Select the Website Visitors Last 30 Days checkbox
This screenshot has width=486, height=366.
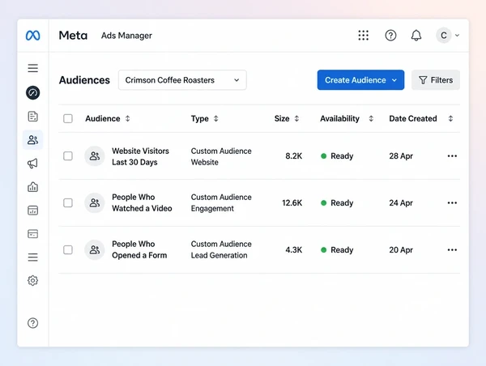tap(68, 156)
